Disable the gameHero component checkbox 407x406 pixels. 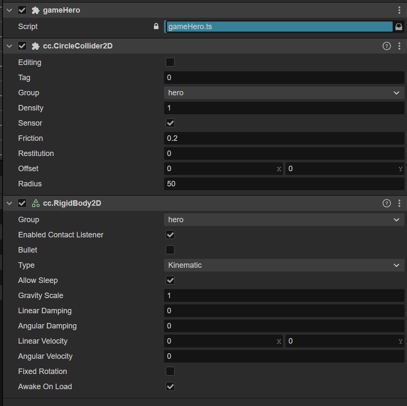[22, 10]
